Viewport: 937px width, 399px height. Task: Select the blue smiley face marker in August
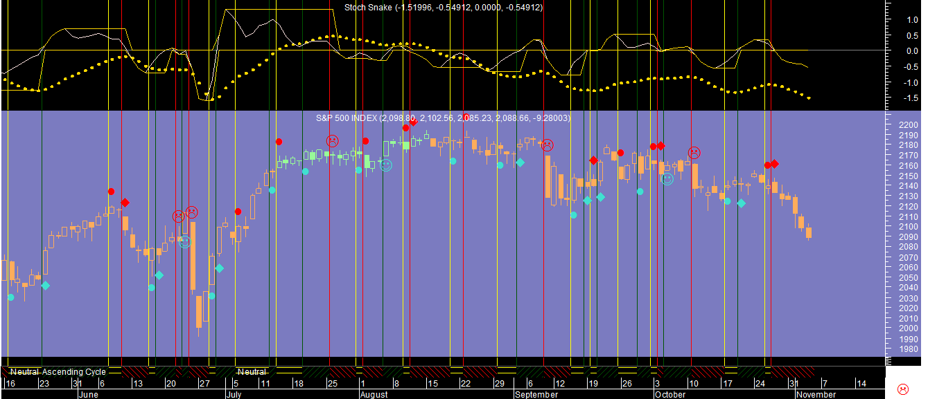pos(386,165)
